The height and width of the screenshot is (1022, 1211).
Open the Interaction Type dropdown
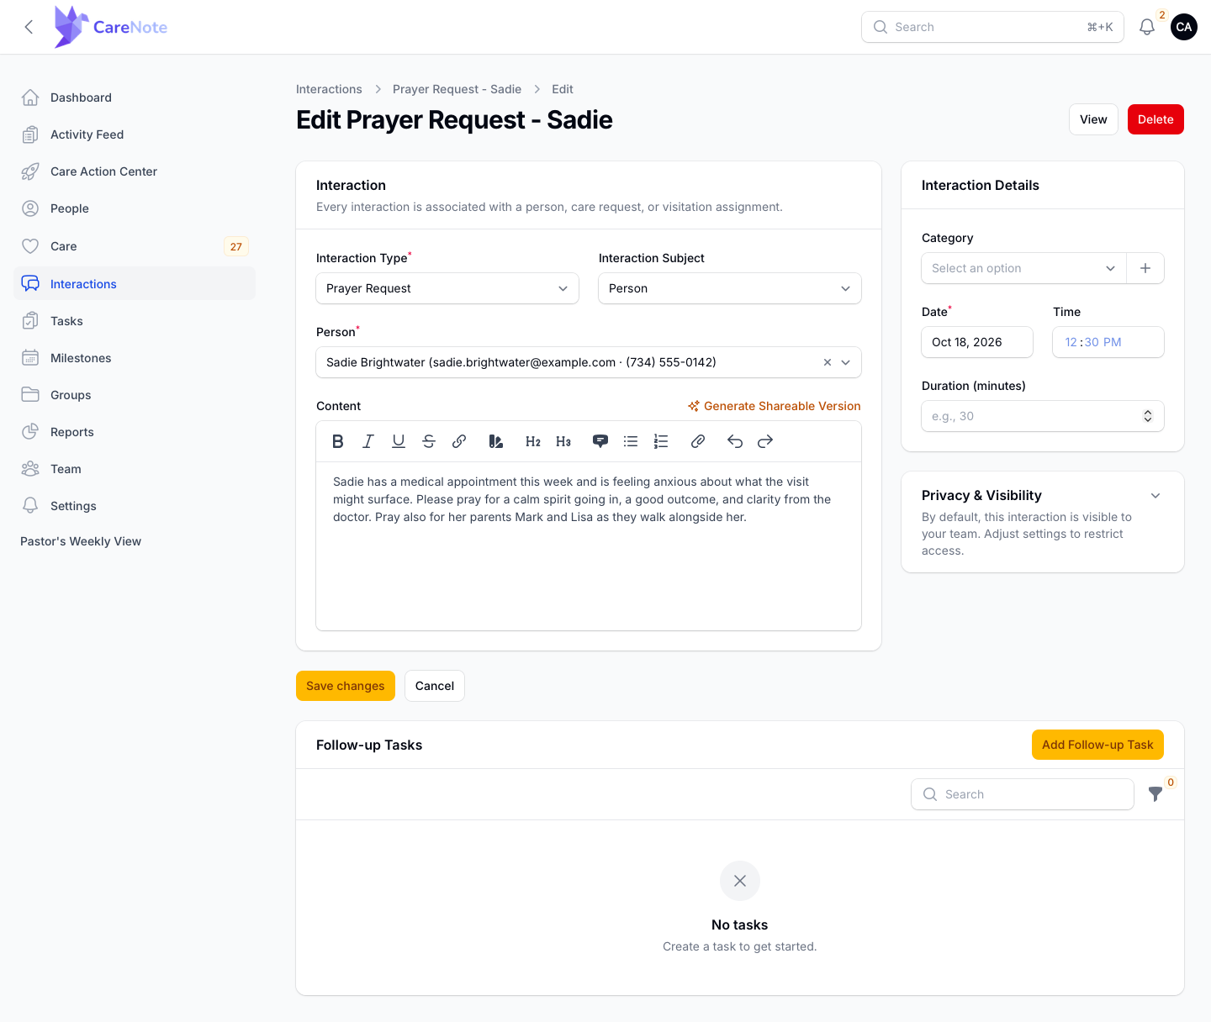pyautogui.click(x=447, y=288)
